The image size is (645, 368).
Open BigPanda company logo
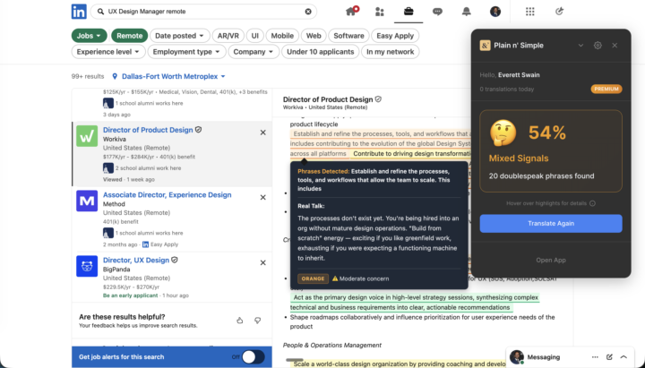87,266
